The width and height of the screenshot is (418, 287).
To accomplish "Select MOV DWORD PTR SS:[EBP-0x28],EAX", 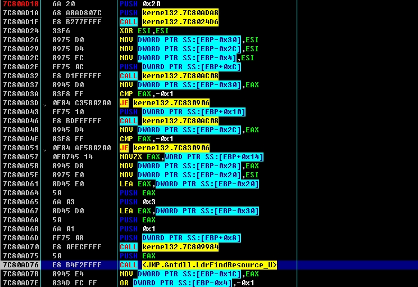I will [x=189, y=166].
